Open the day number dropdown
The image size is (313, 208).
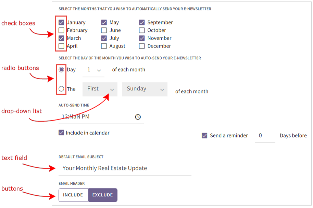pyautogui.click(x=93, y=70)
